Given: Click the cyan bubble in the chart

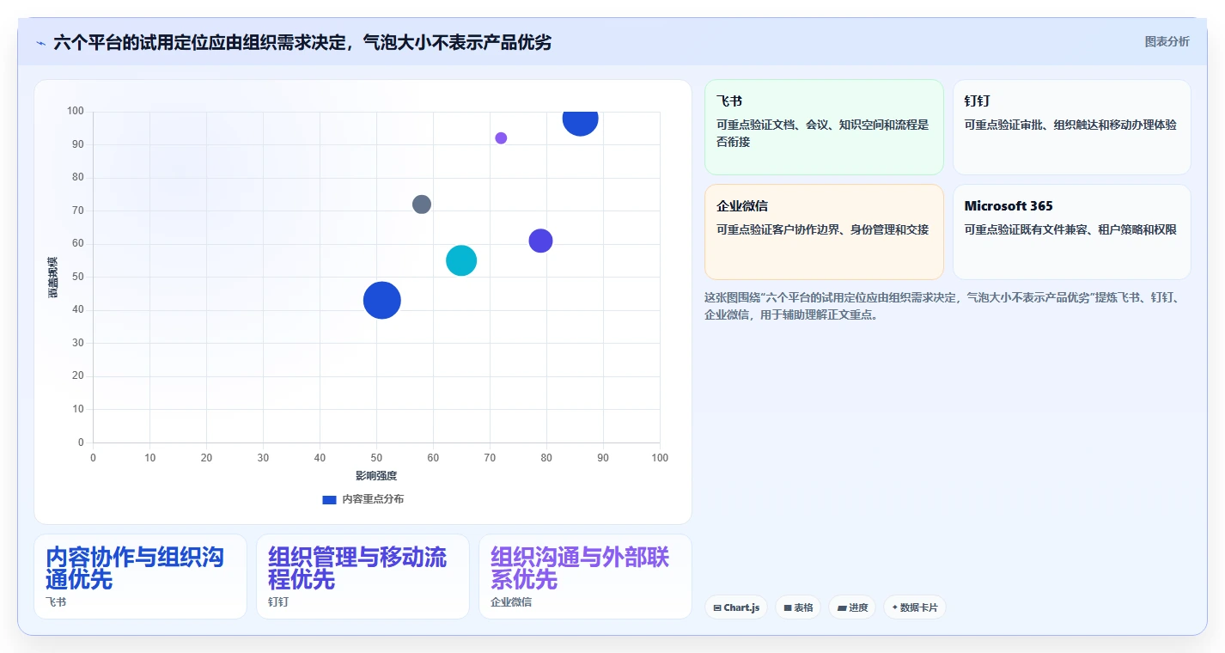Looking at the screenshot, I should (x=461, y=260).
